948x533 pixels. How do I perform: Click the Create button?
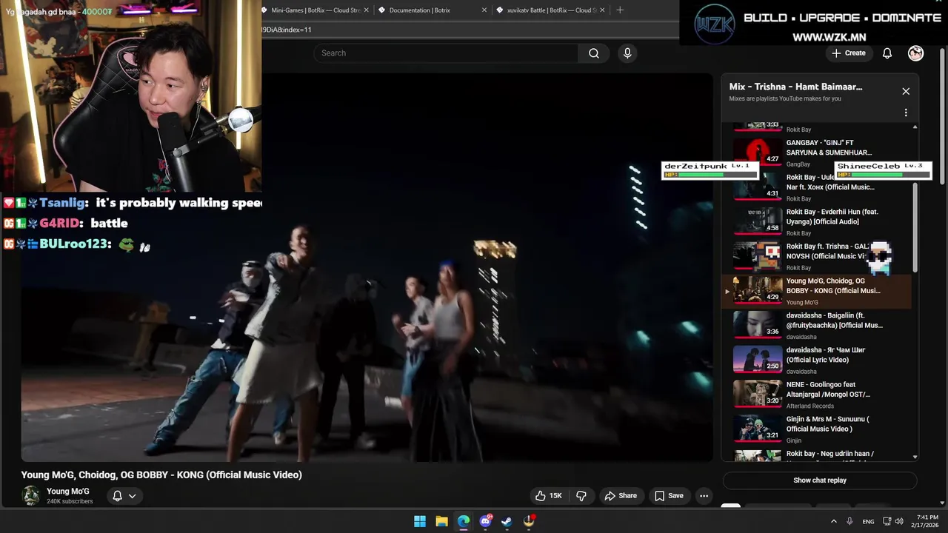pos(848,53)
